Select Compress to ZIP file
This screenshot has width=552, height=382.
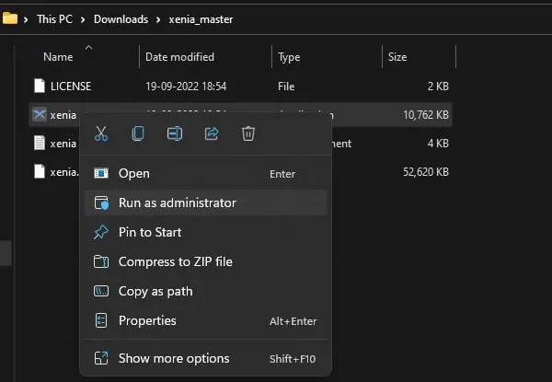tap(205, 261)
